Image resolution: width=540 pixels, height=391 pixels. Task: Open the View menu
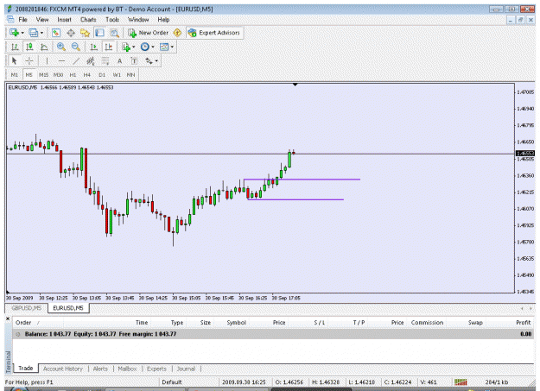[x=42, y=20]
